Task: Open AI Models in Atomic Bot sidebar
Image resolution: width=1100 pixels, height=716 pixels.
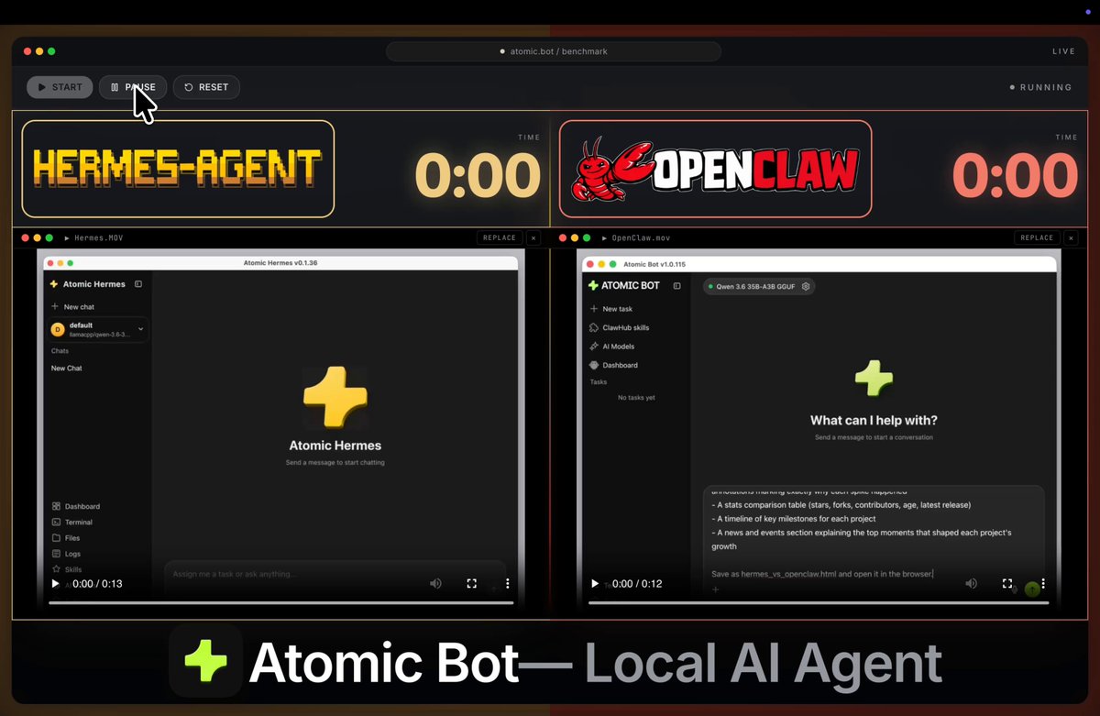Action: (611, 347)
